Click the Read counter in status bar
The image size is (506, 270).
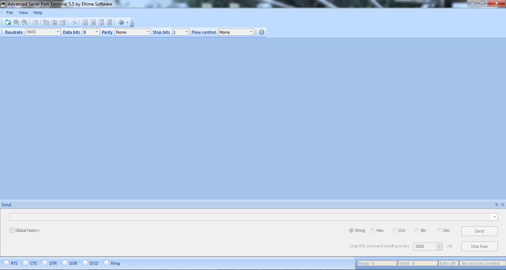377,263
